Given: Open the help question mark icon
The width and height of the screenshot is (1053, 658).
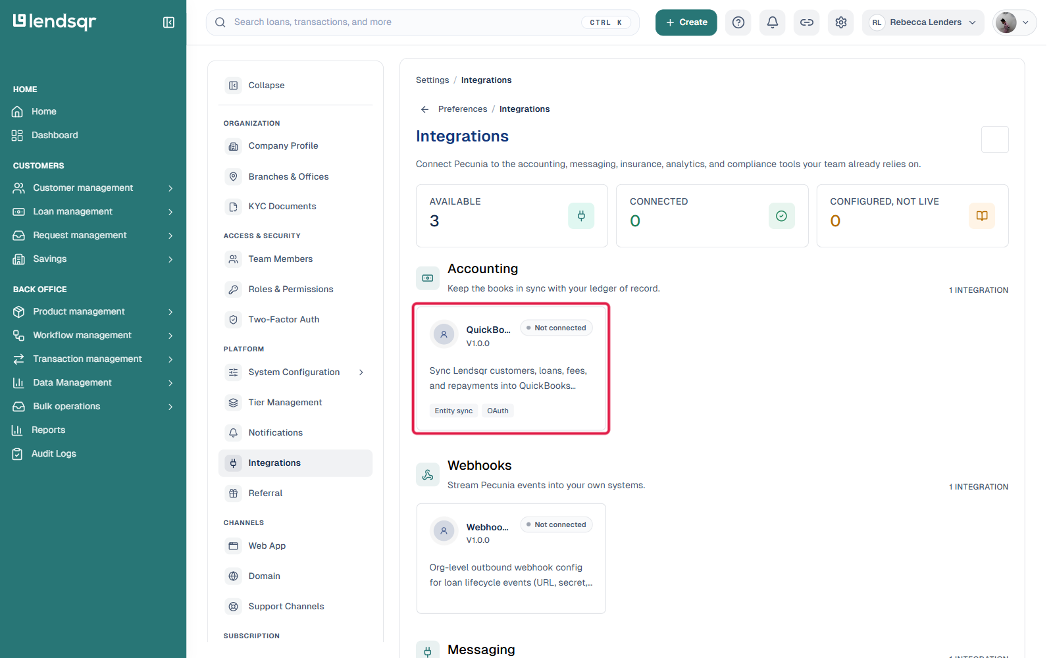Looking at the screenshot, I should 738,22.
